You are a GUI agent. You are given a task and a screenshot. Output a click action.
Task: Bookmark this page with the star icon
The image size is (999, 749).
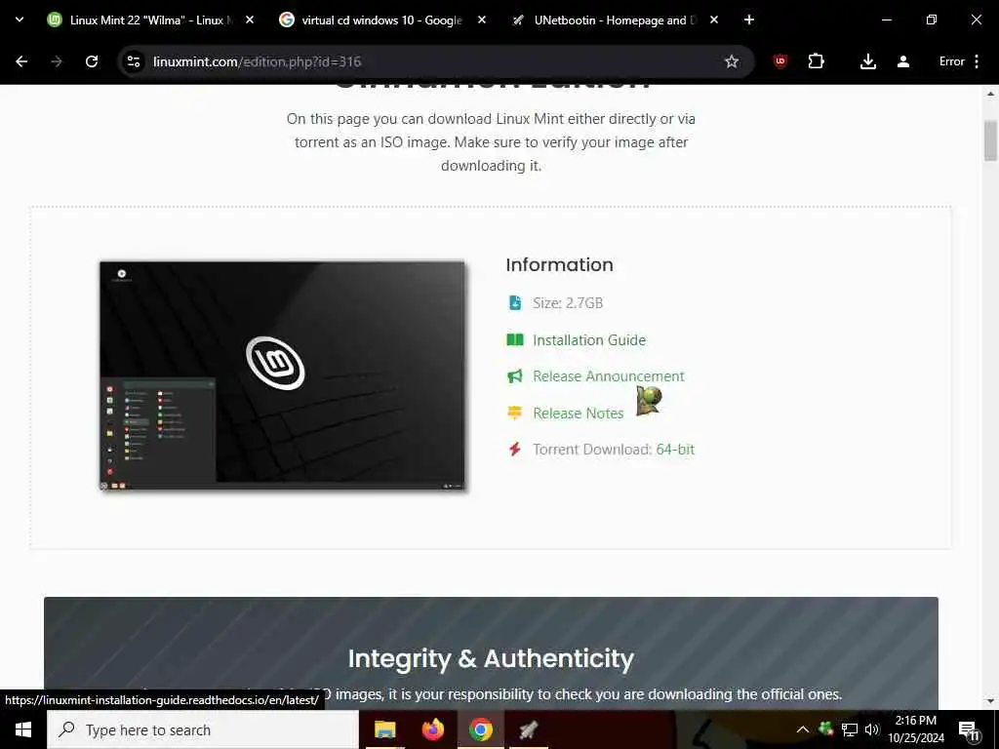click(x=732, y=61)
